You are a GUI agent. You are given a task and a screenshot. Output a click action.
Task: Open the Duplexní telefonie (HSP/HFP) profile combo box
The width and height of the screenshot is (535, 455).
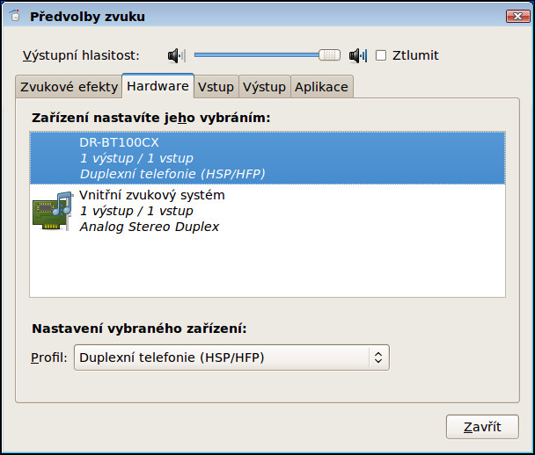click(231, 357)
